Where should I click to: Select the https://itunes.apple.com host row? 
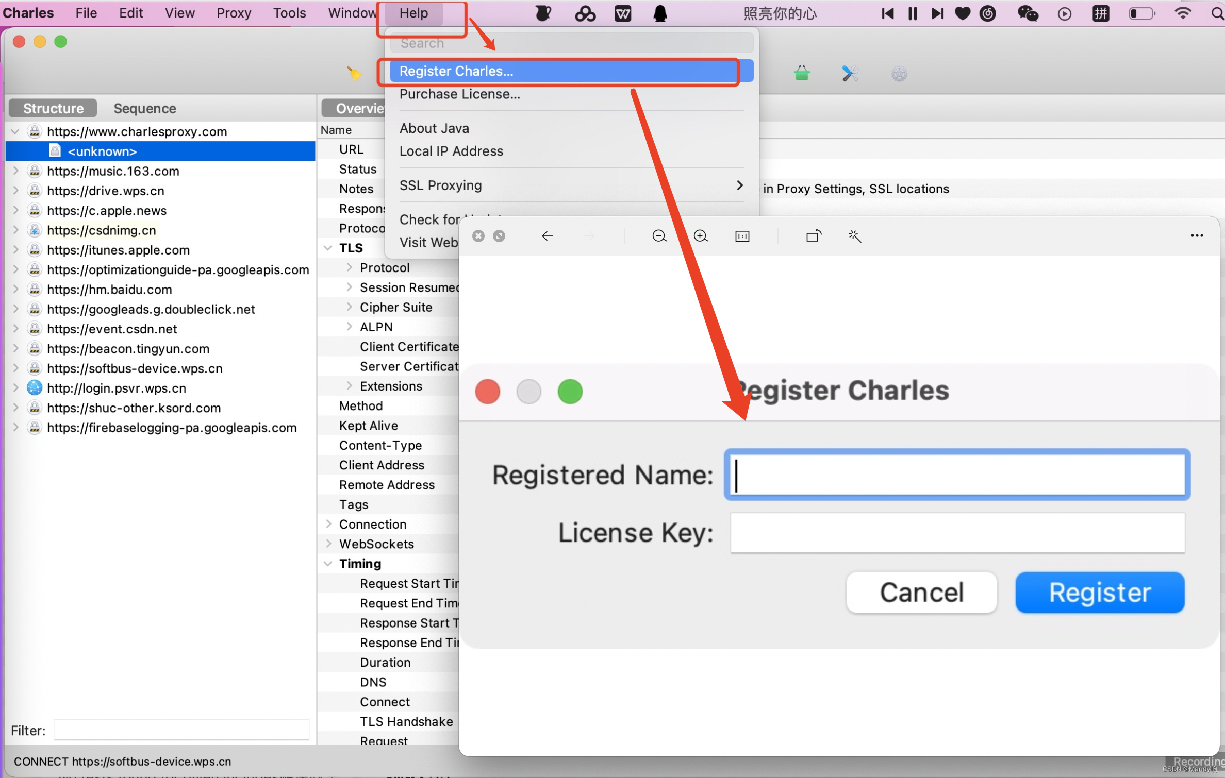160,249
